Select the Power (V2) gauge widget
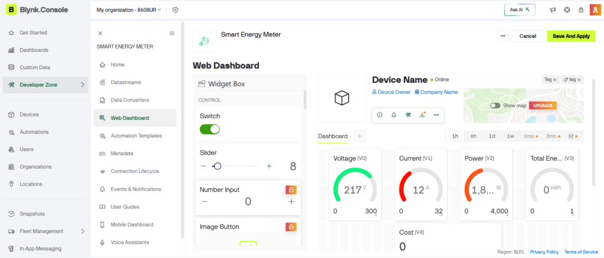 pos(487,185)
